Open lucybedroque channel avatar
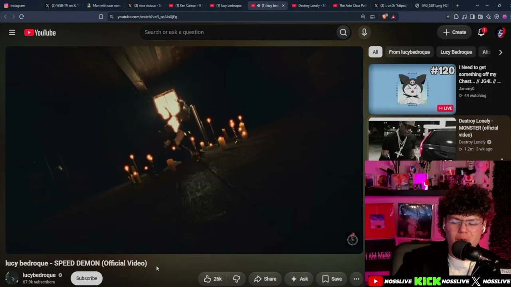This screenshot has height=287, width=511. pyautogui.click(x=12, y=278)
